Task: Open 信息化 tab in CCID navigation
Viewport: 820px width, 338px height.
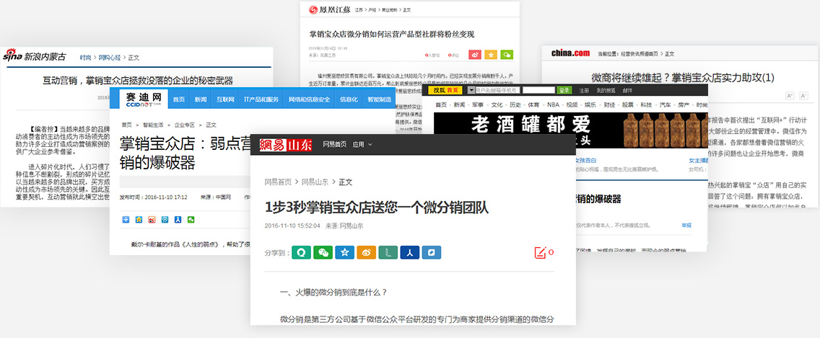Action: (349, 99)
